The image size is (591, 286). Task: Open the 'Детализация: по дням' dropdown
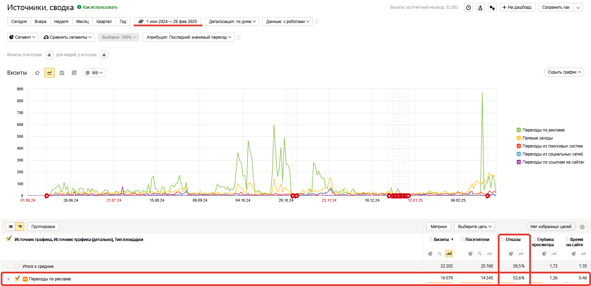click(x=232, y=22)
